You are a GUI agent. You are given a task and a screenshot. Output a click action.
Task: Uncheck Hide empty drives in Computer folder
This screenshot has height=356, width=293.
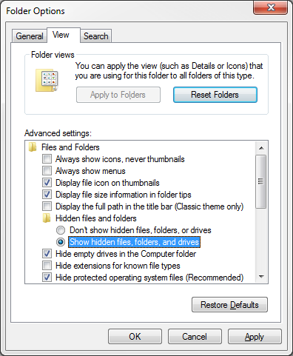click(47, 254)
